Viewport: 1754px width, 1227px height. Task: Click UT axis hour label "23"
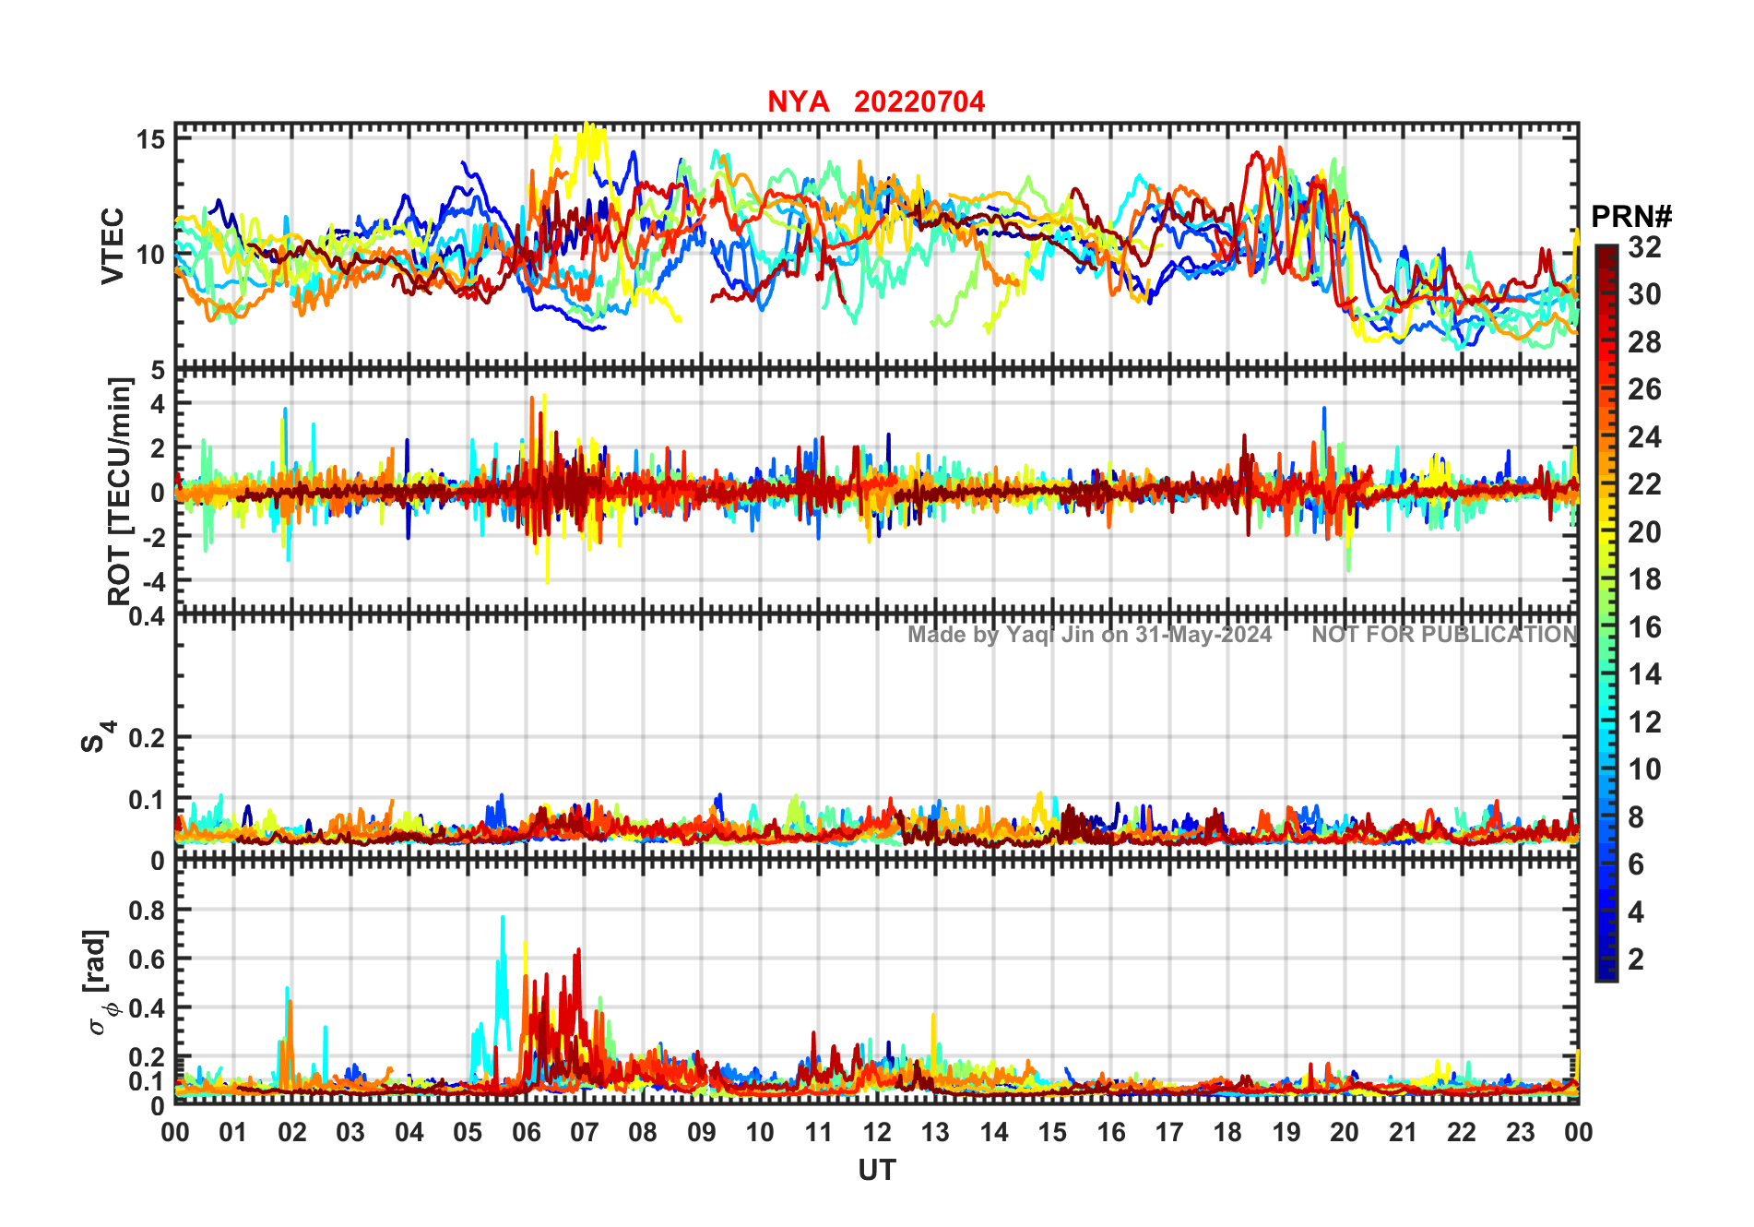1521,1133
